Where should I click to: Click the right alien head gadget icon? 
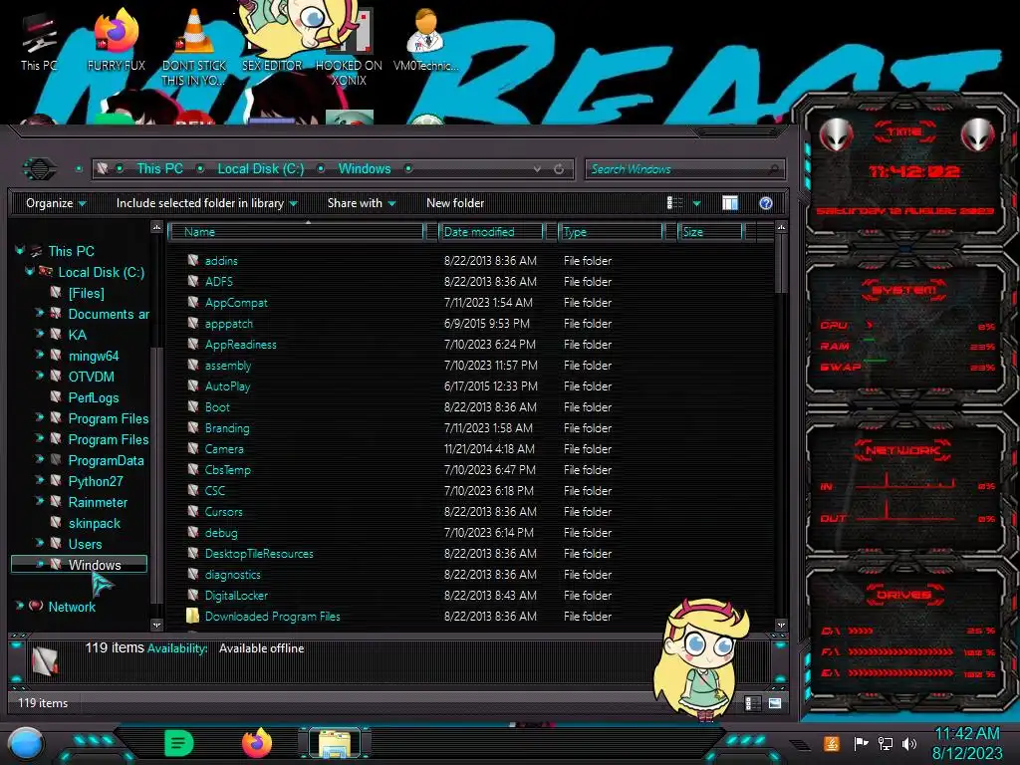[x=977, y=135]
